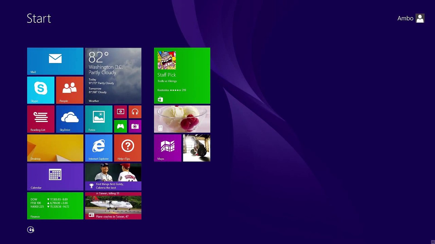Open the Fotos tile
This screenshot has height=244, width=435.
[99, 119]
